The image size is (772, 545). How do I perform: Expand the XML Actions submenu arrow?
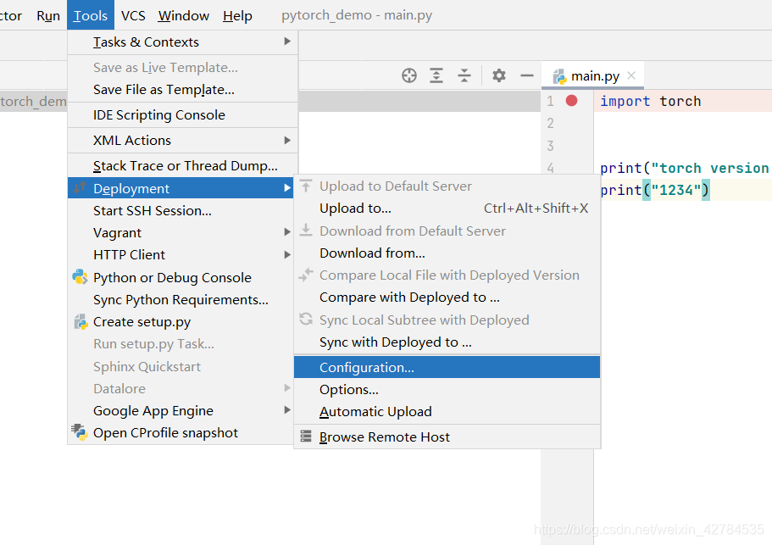[287, 141]
